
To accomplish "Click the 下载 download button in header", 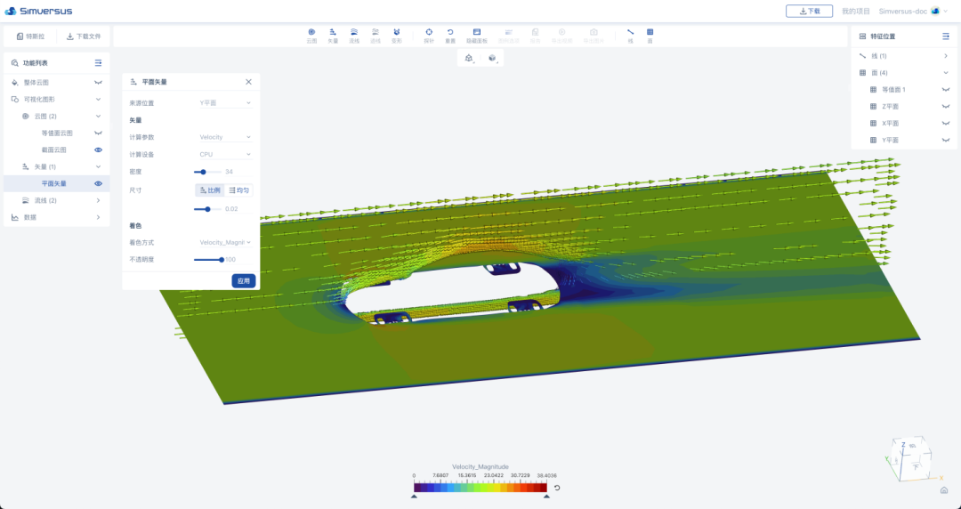I will 809,12.
